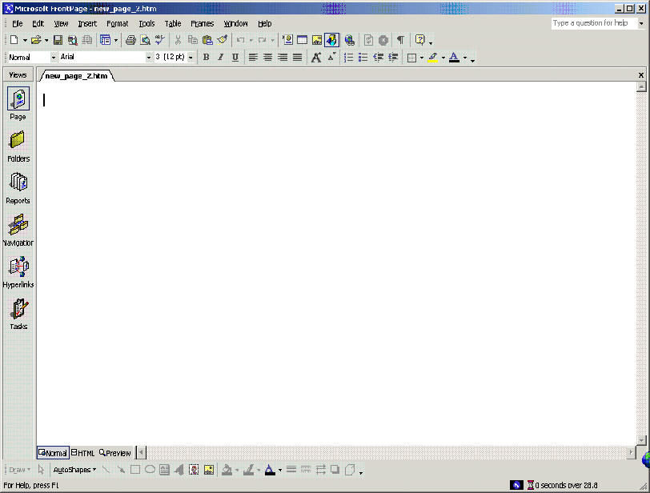The height and width of the screenshot is (493, 650).
Task: Open the Style dropdown showing Normal
Action: tap(53, 57)
